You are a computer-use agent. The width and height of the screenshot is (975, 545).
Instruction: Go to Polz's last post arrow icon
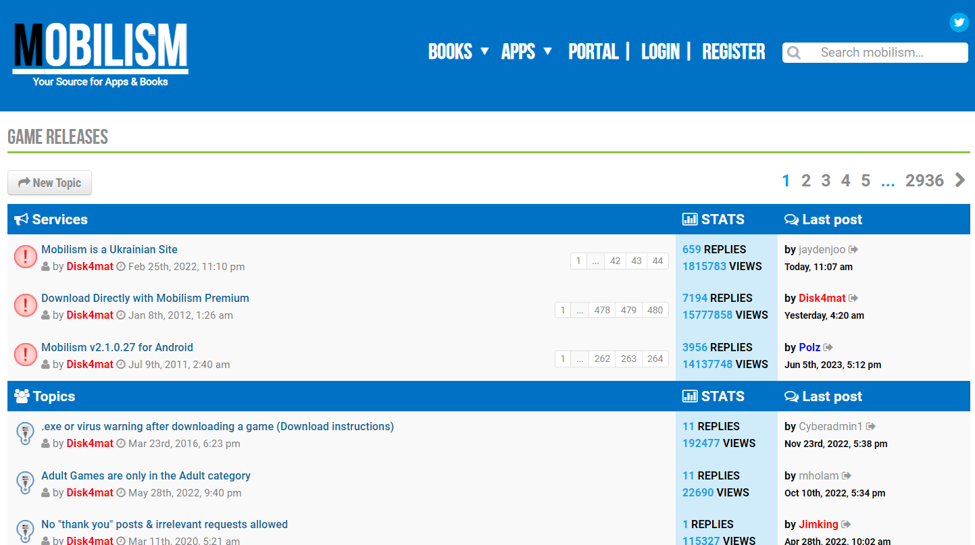(828, 348)
